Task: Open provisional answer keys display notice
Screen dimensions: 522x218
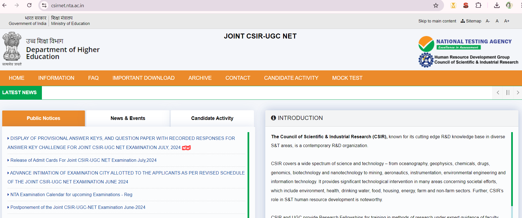Action: (121, 143)
